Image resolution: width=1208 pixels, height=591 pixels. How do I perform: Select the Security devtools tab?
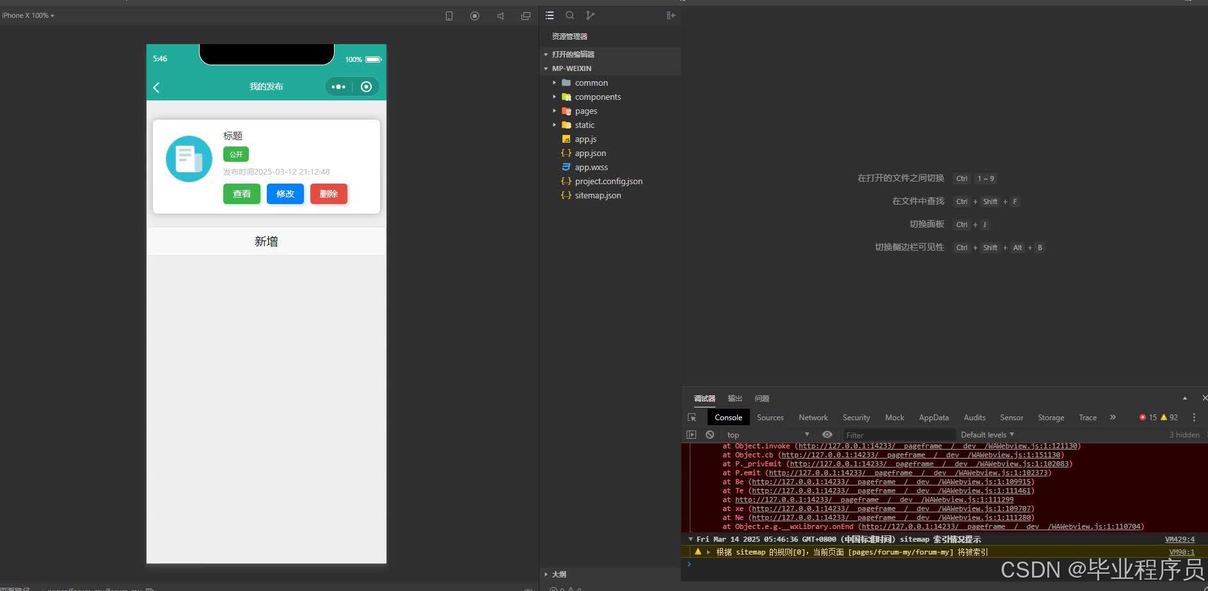[856, 417]
